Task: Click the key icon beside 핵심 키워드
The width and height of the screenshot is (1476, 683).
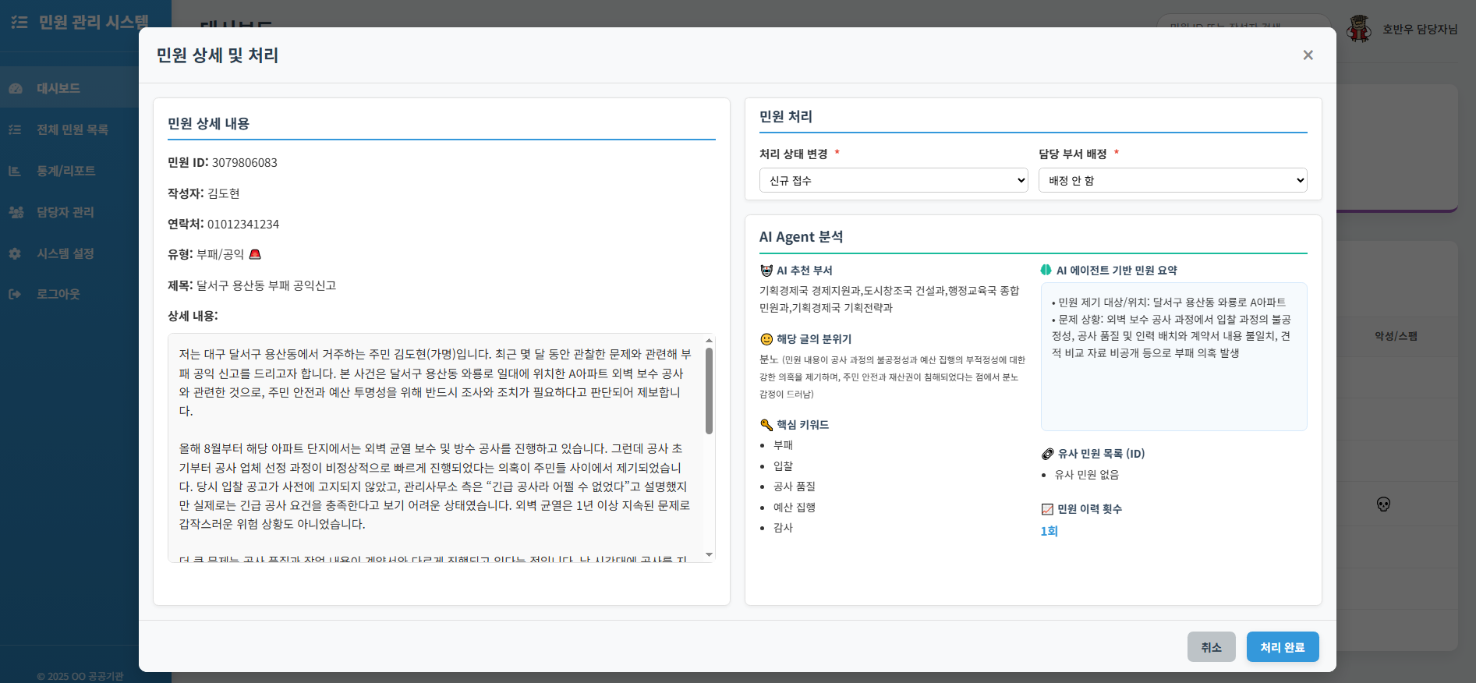Action: tap(766, 425)
